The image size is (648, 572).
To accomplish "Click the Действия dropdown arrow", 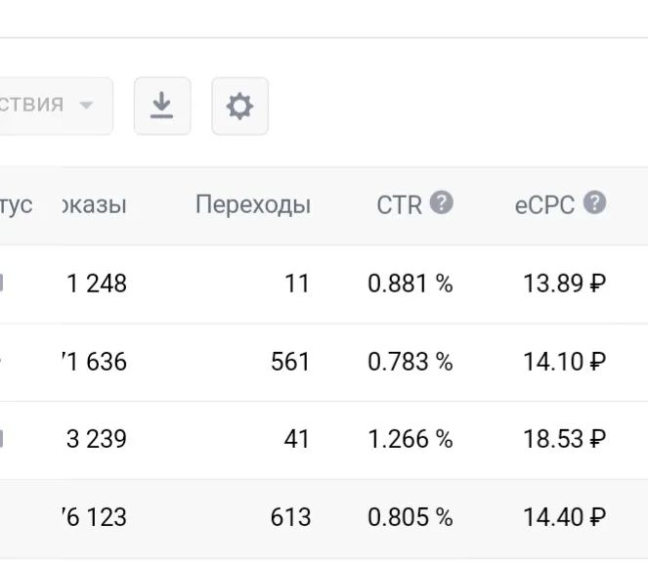I will pyautogui.click(x=86, y=105).
